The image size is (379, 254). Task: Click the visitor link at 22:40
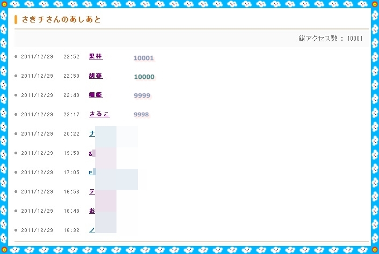96,95
